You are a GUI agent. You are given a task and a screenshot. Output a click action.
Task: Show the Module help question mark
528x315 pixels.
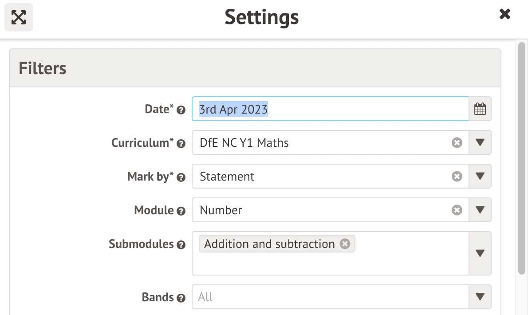[x=181, y=211]
